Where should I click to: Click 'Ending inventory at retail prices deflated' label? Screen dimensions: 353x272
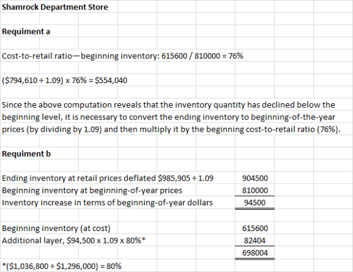coord(108,178)
